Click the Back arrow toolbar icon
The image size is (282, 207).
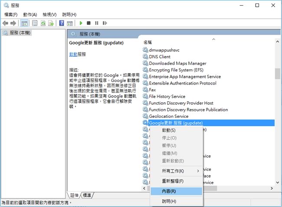pyautogui.click(x=5, y=23)
